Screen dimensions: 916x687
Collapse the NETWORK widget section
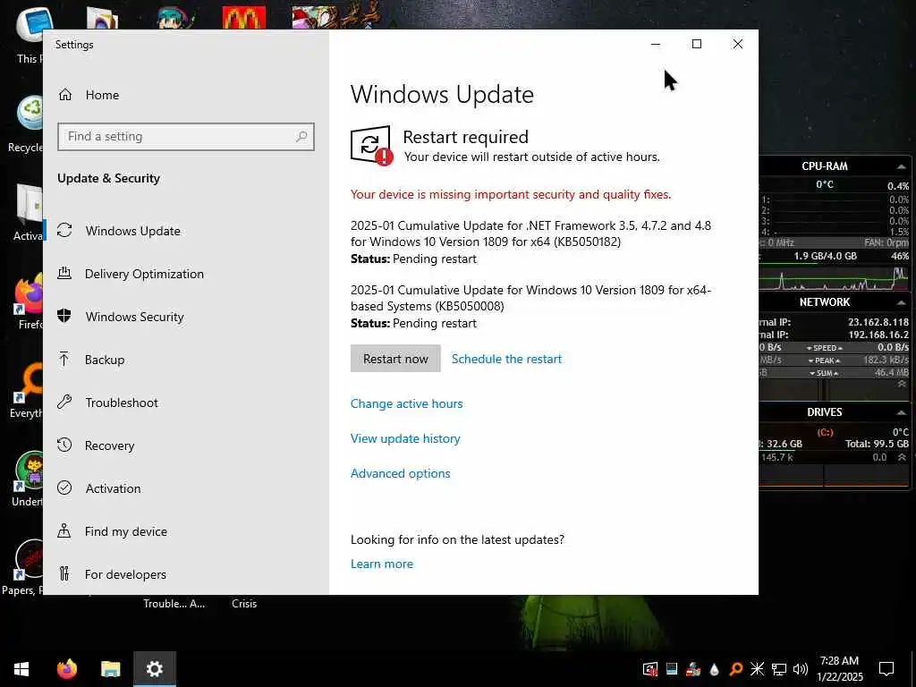[901, 302]
